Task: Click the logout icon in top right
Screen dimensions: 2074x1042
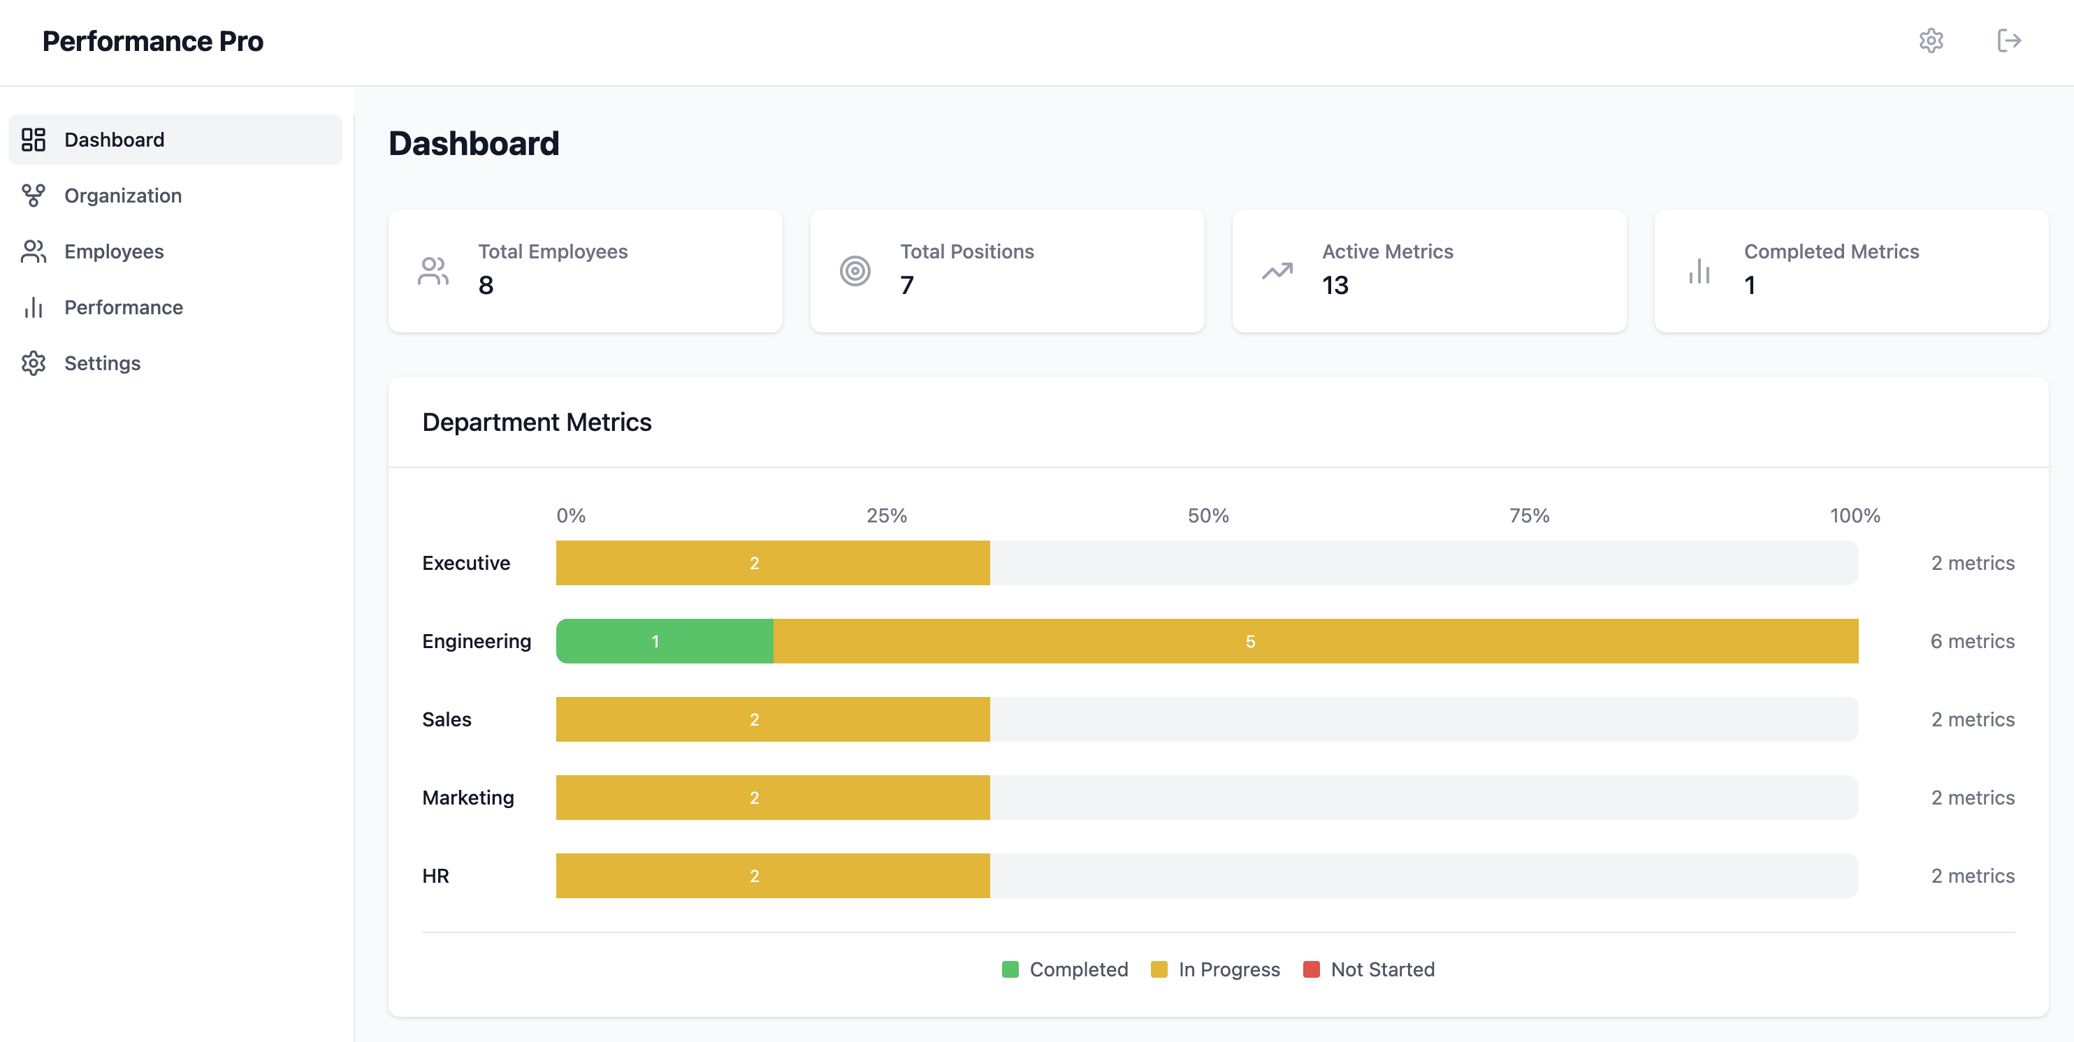Action: 2009,41
